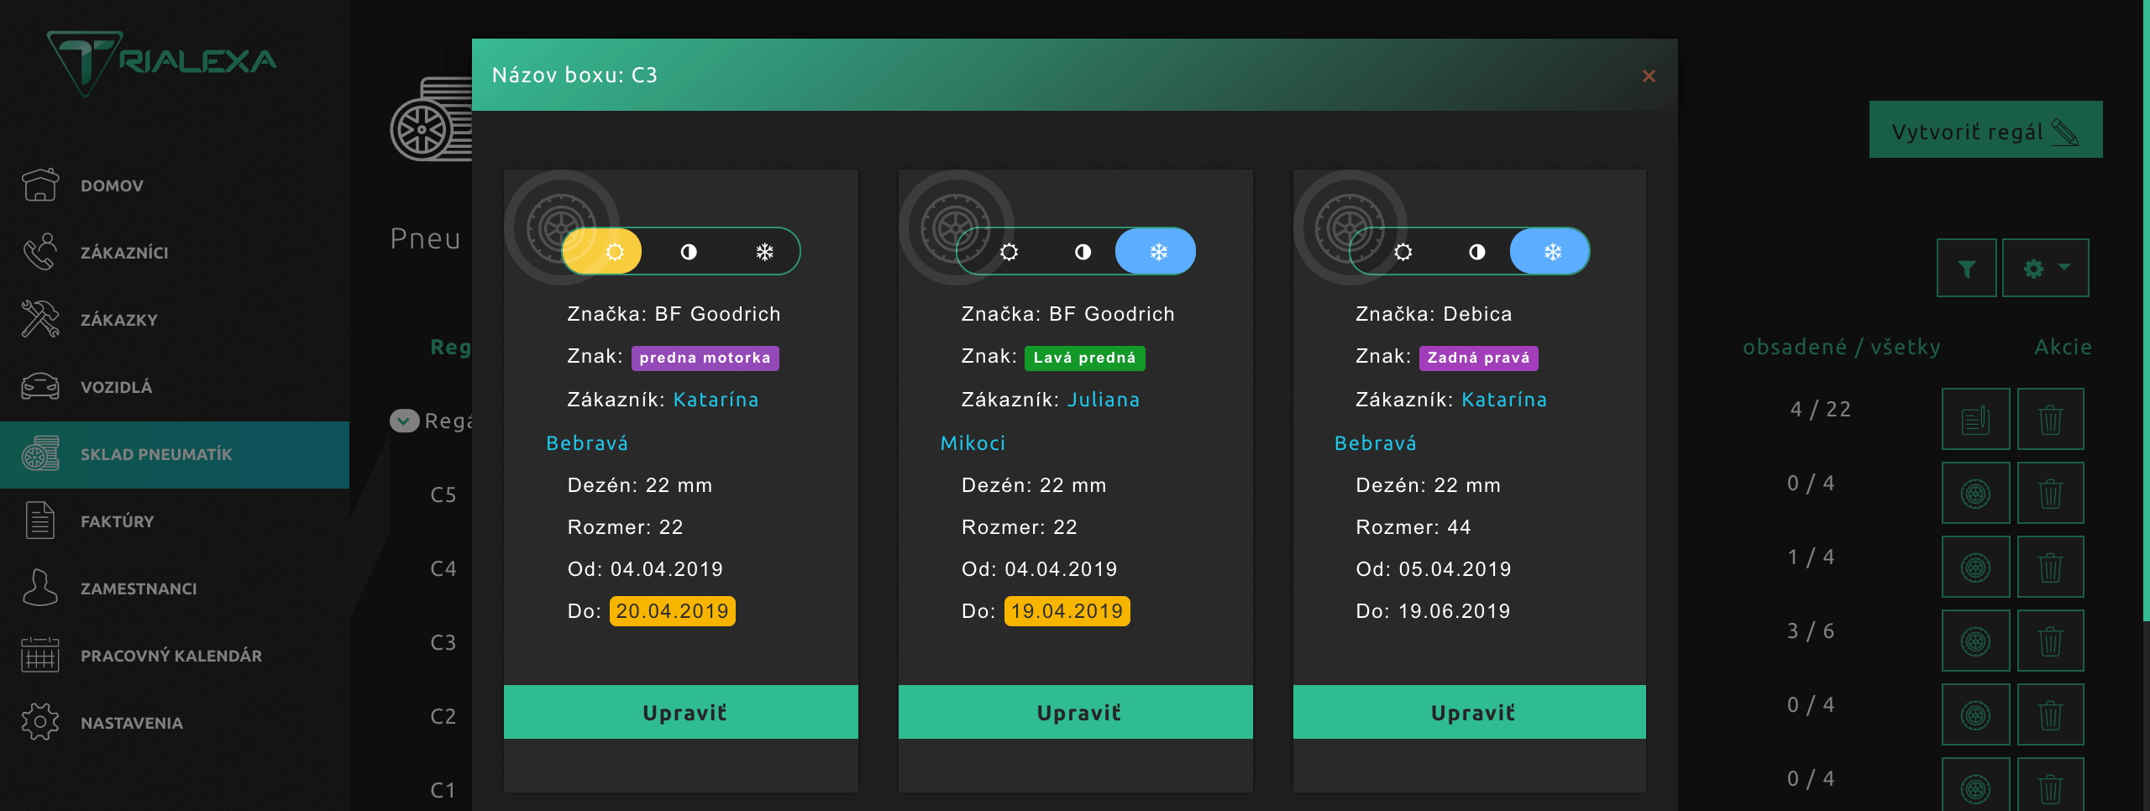Select winter season on first tire card

(764, 252)
